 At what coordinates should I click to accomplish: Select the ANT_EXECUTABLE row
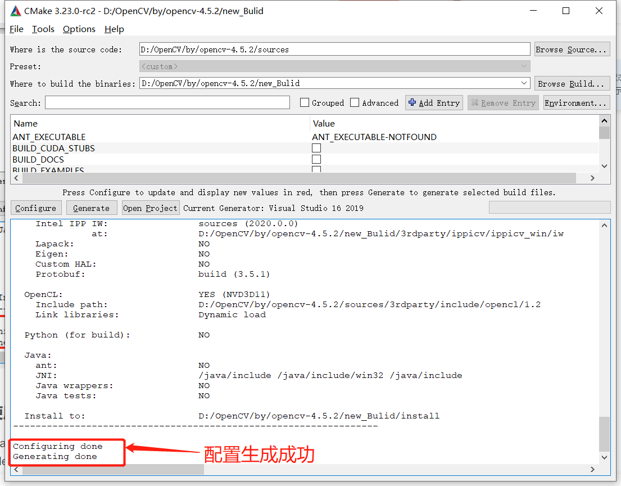tap(305, 137)
